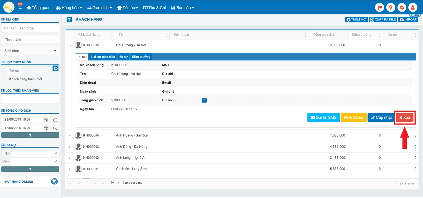423x198 pixels.
Task: Switch to Sổ nợ tab
Action: pos(124,57)
